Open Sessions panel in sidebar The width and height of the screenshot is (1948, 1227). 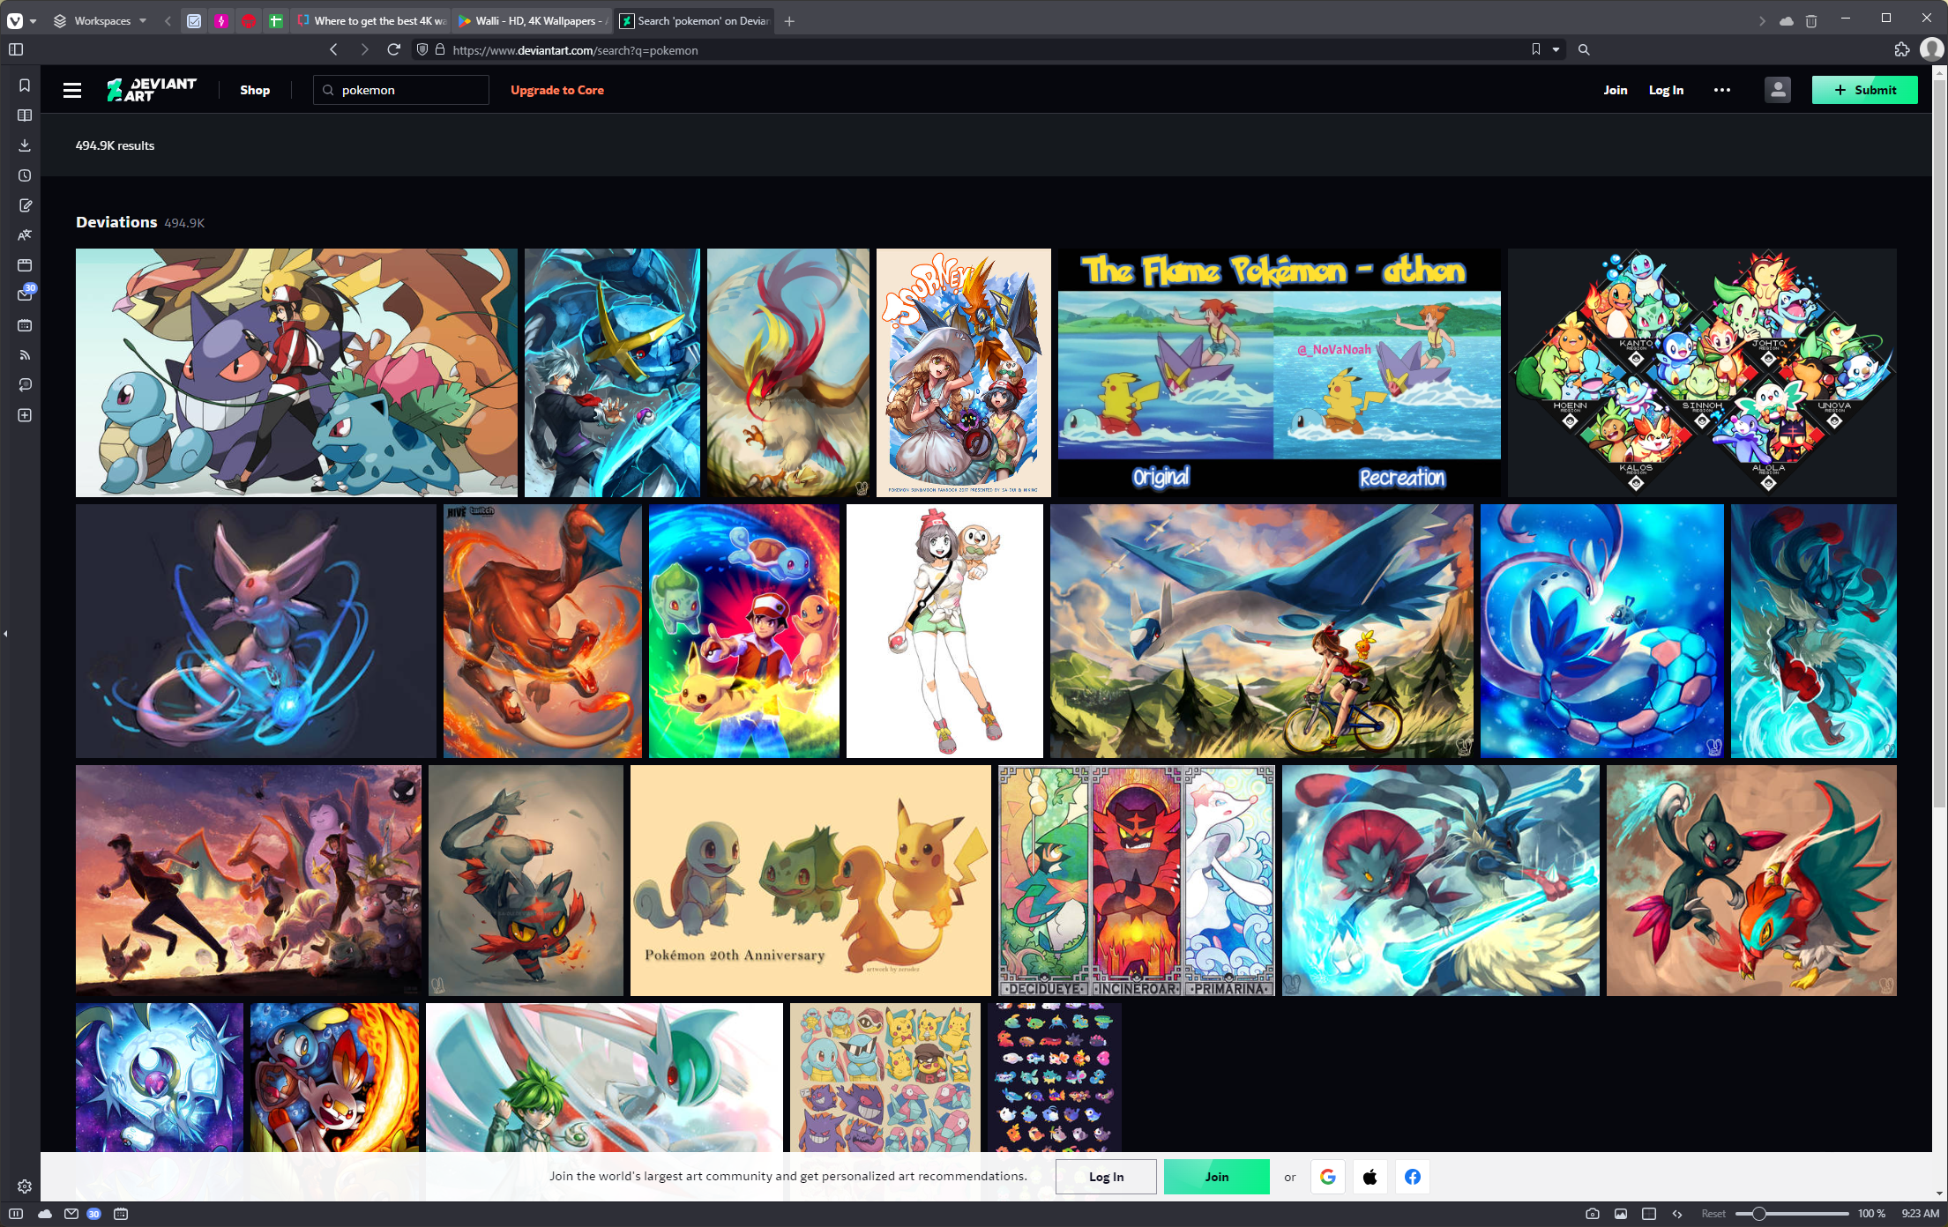[25, 385]
